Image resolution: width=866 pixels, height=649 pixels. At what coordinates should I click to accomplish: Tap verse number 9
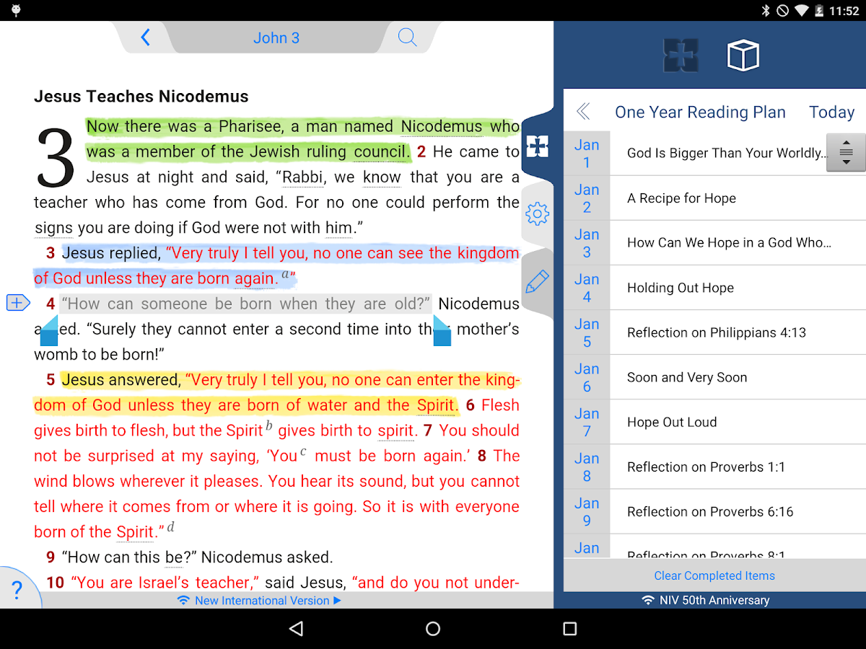(51, 557)
